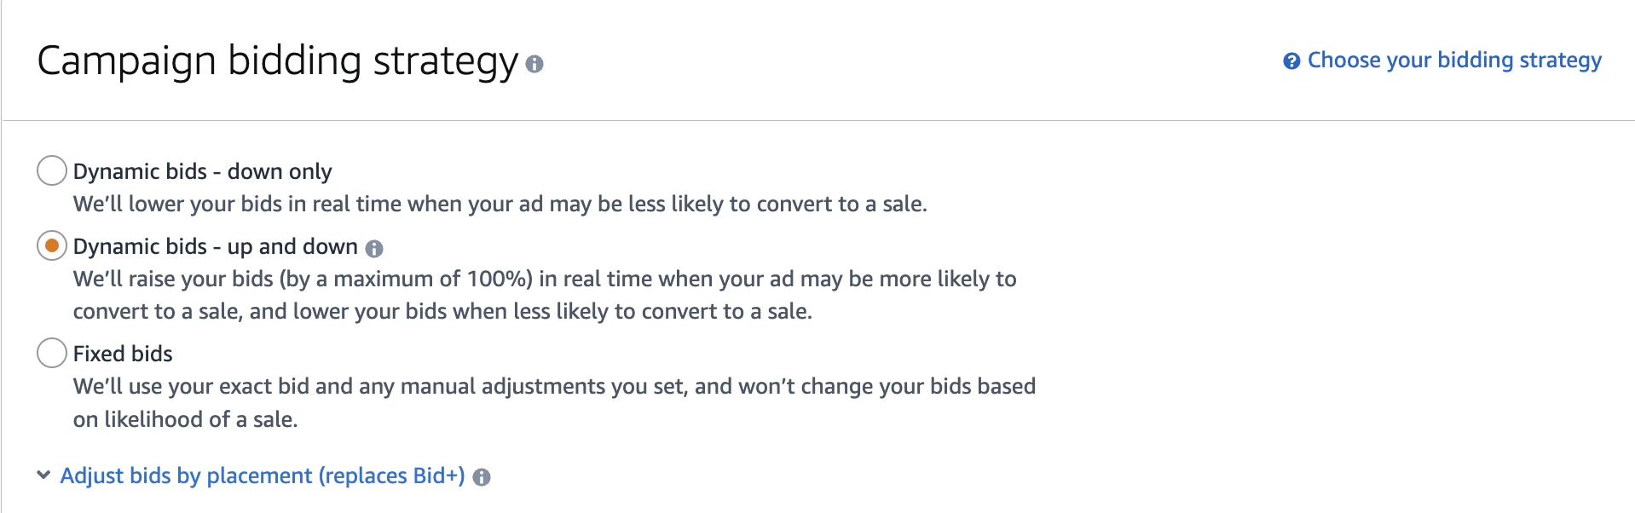This screenshot has width=1635, height=513.
Task: Click the Fixed bids label text
Action: pyautogui.click(x=123, y=354)
